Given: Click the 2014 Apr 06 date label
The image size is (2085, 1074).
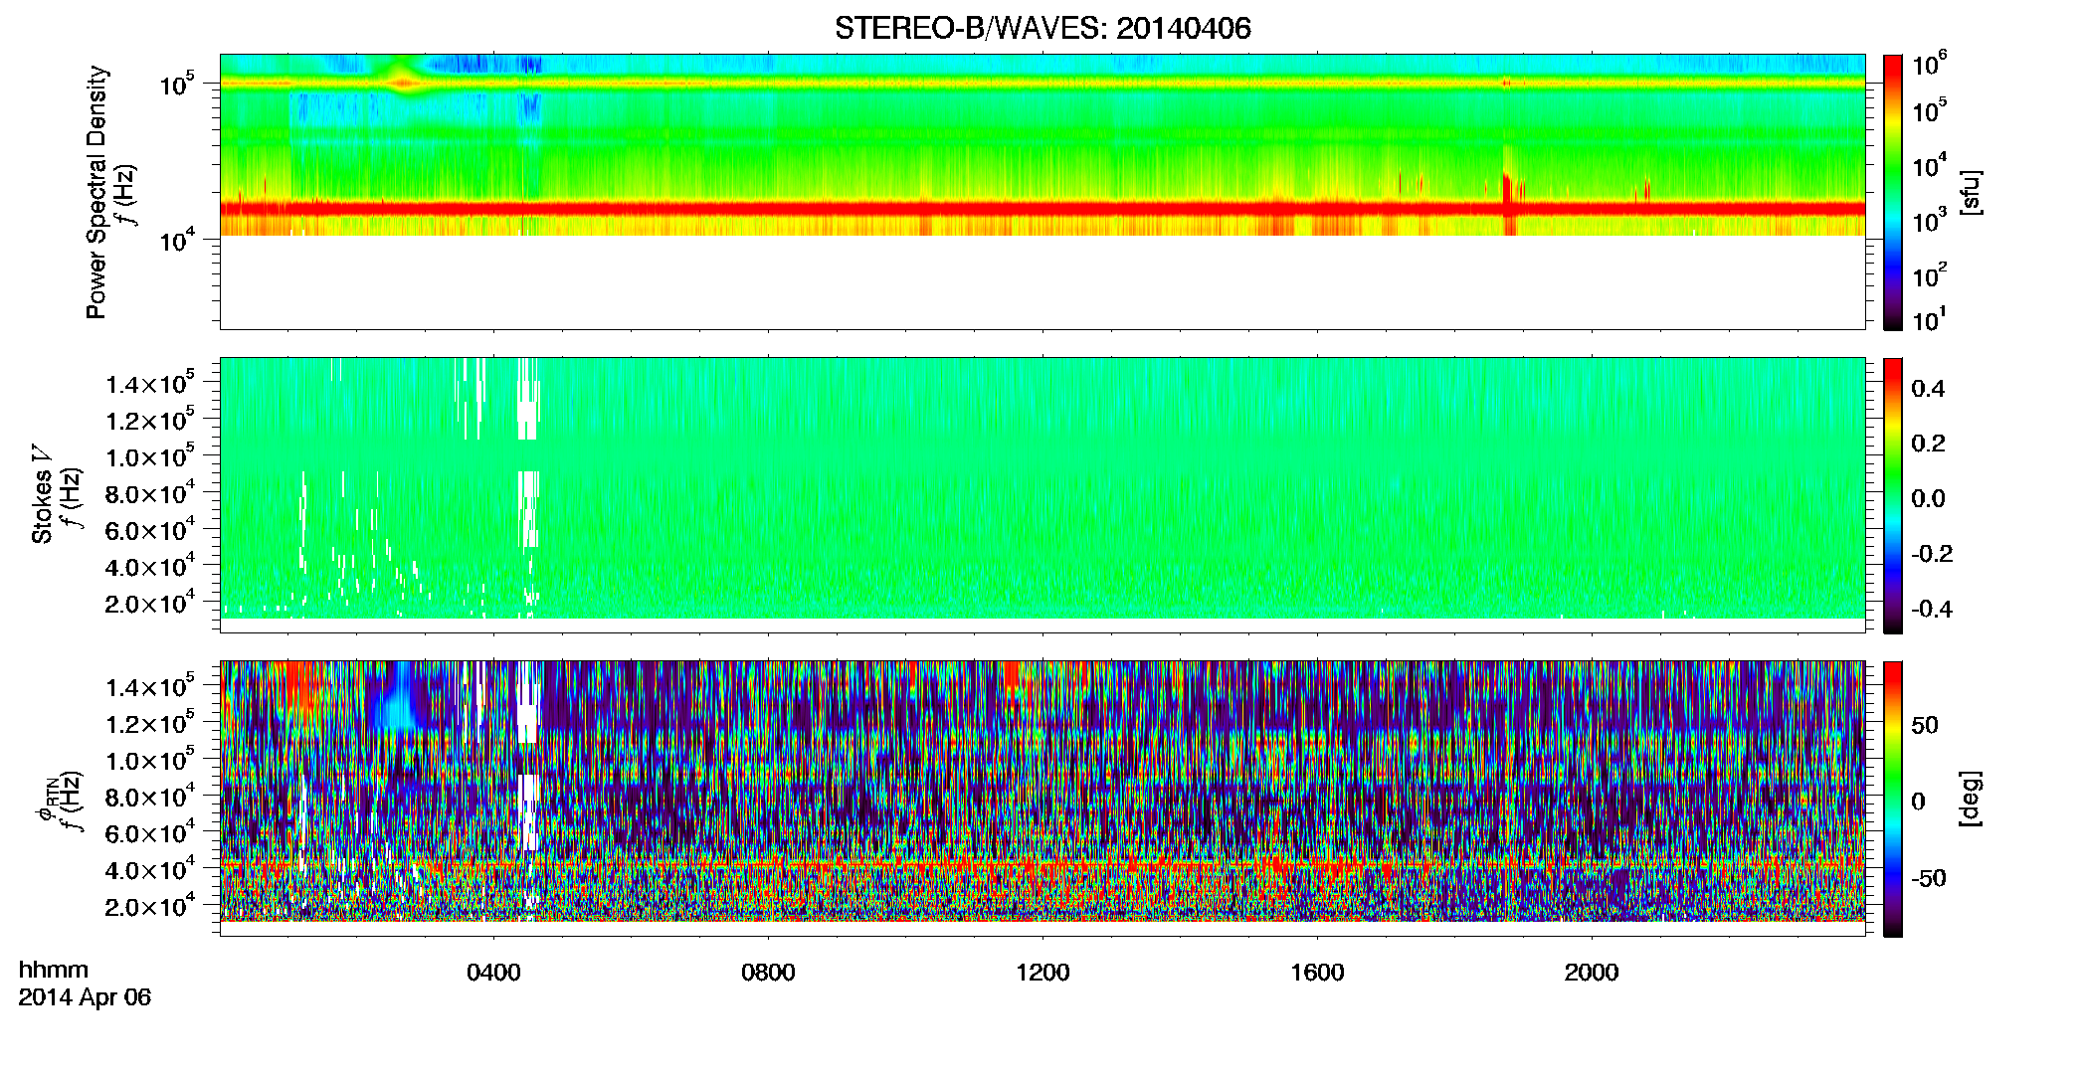Looking at the screenshot, I should tap(85, 996).
